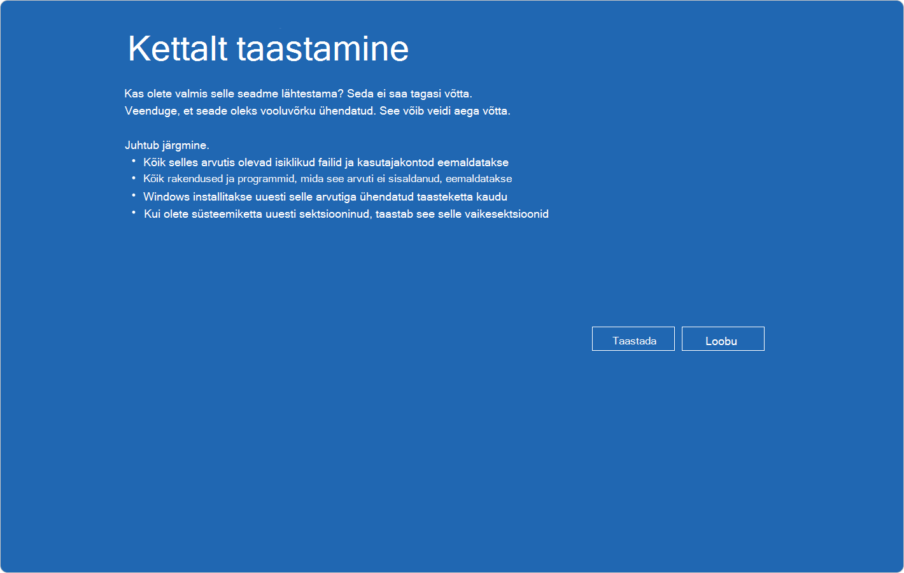Screen dimensions: 904x573
Task: Click bullet 'Kõik selles arvutis olevad isiklikud failid'
Action: (x=326, y=162)
